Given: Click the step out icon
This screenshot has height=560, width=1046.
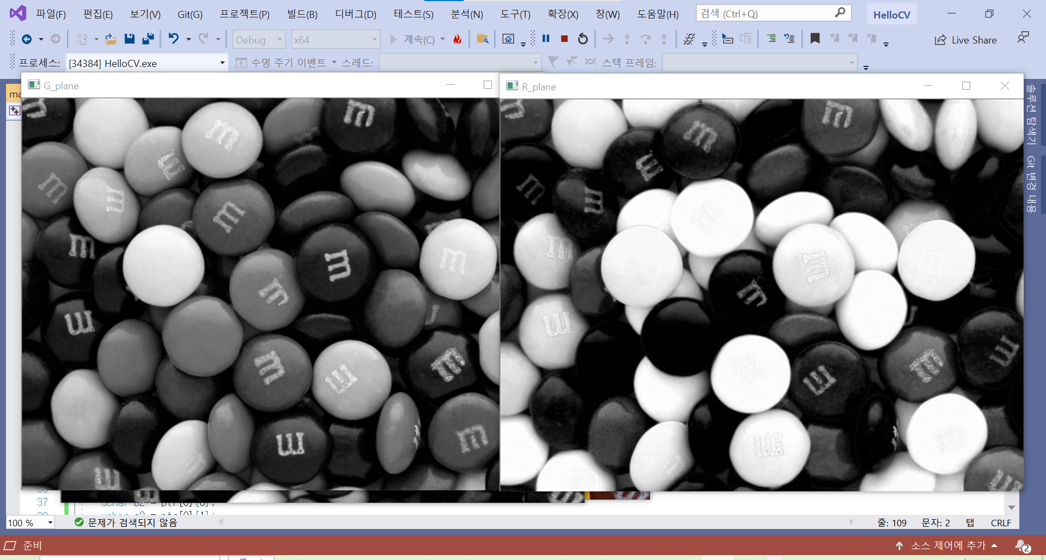Looking at the screenshot, I should [664, 39].
